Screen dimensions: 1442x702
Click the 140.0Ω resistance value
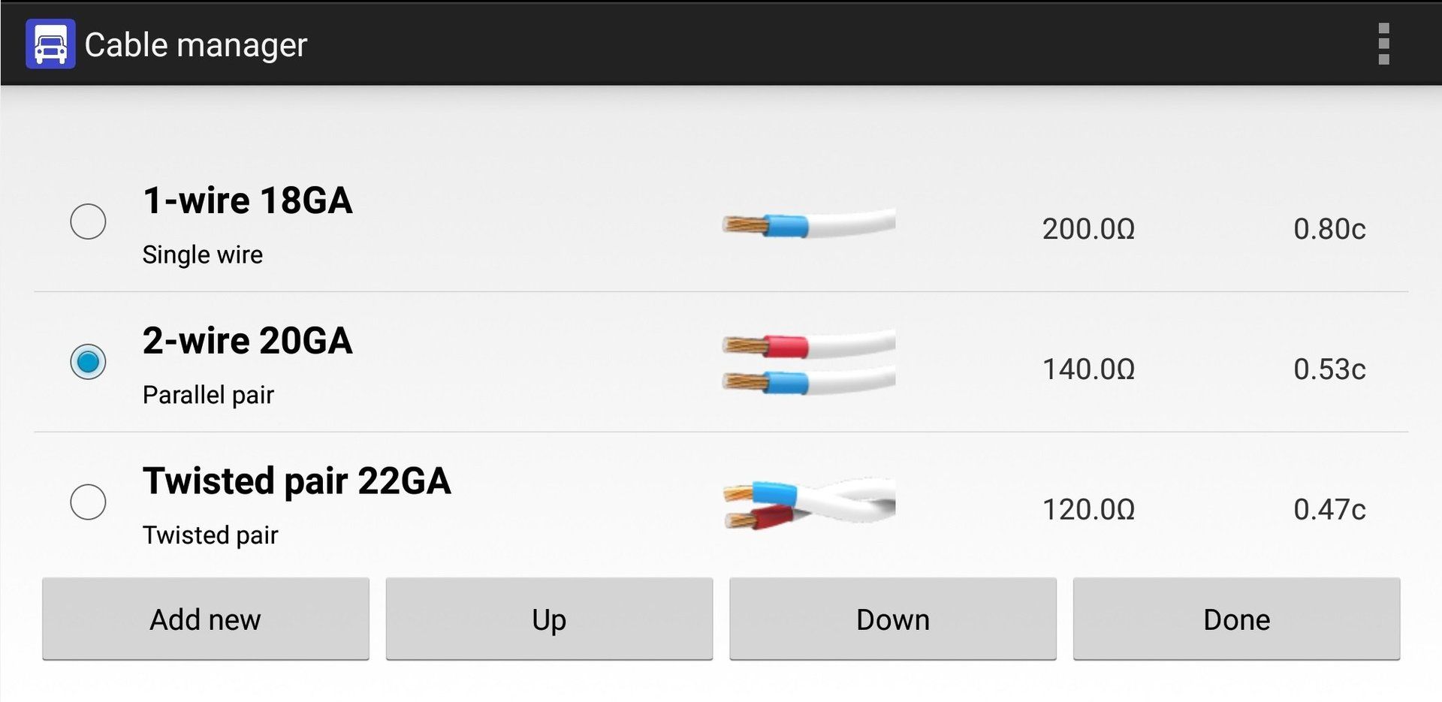[1088, 369]
